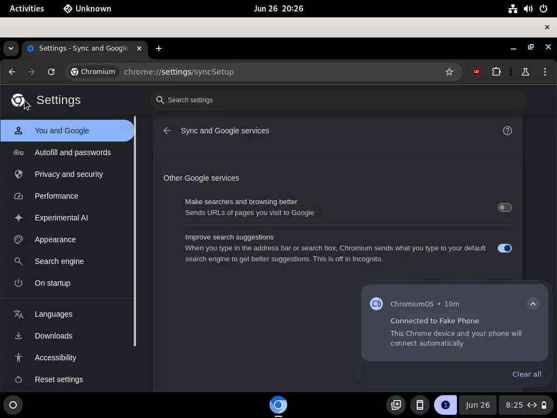The width and height of the screenshot is (557, 418).
Task: Open Downloads settings
Action: coord(67,336)
